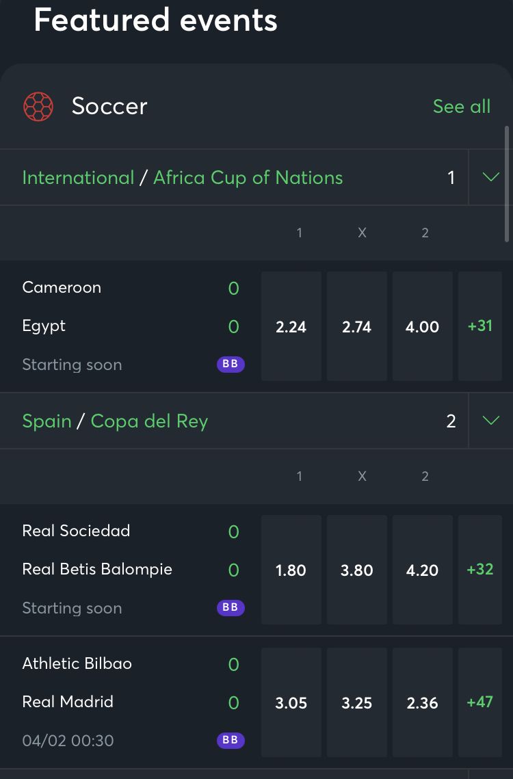Toggle draw odds 2.74 for Cameroon vs Egypt

click(357, 326)
